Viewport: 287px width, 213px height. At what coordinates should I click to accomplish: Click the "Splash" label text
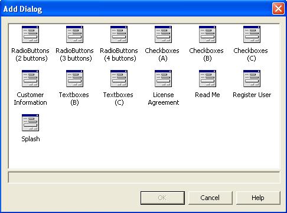coord(31,139)
